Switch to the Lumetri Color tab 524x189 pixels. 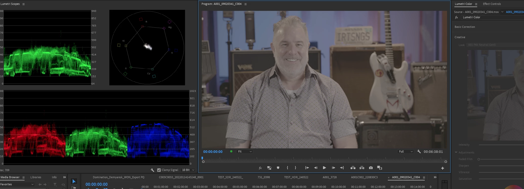(463, 4)
